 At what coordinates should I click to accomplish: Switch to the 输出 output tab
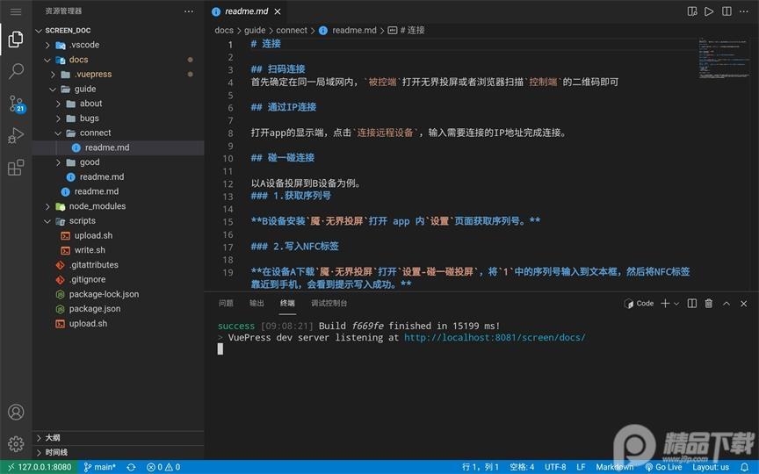pos(257,304)
